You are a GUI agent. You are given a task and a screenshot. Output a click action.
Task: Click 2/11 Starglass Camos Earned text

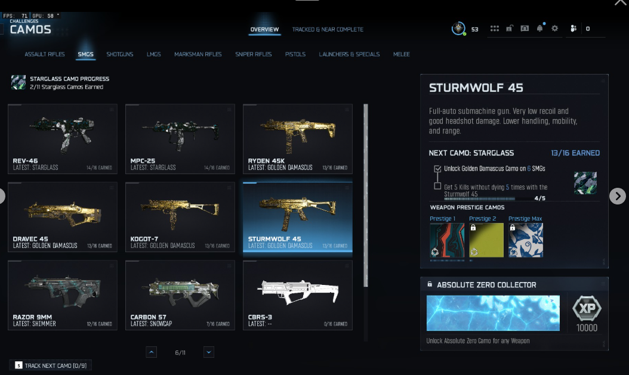[67, 87]
